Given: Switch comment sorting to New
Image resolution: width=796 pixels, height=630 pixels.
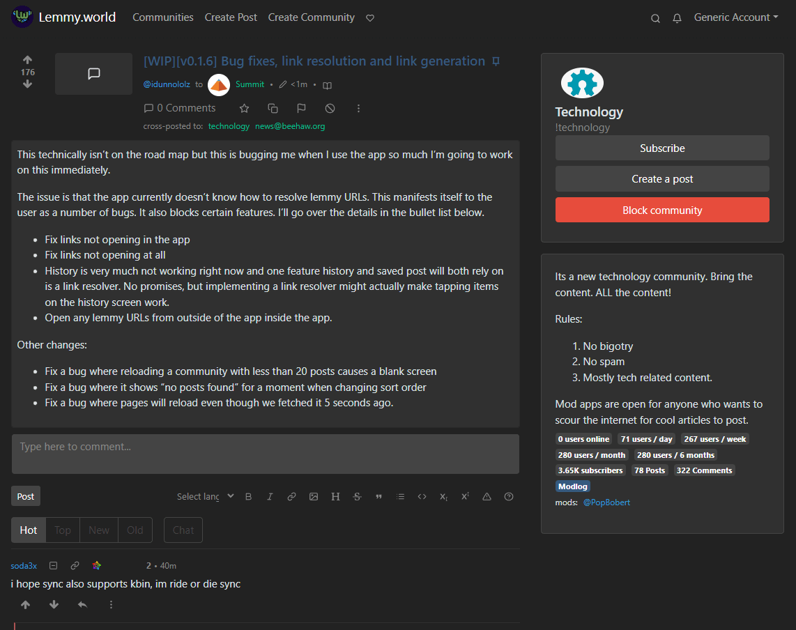Looking at the screenshot, I should (98, 530).
